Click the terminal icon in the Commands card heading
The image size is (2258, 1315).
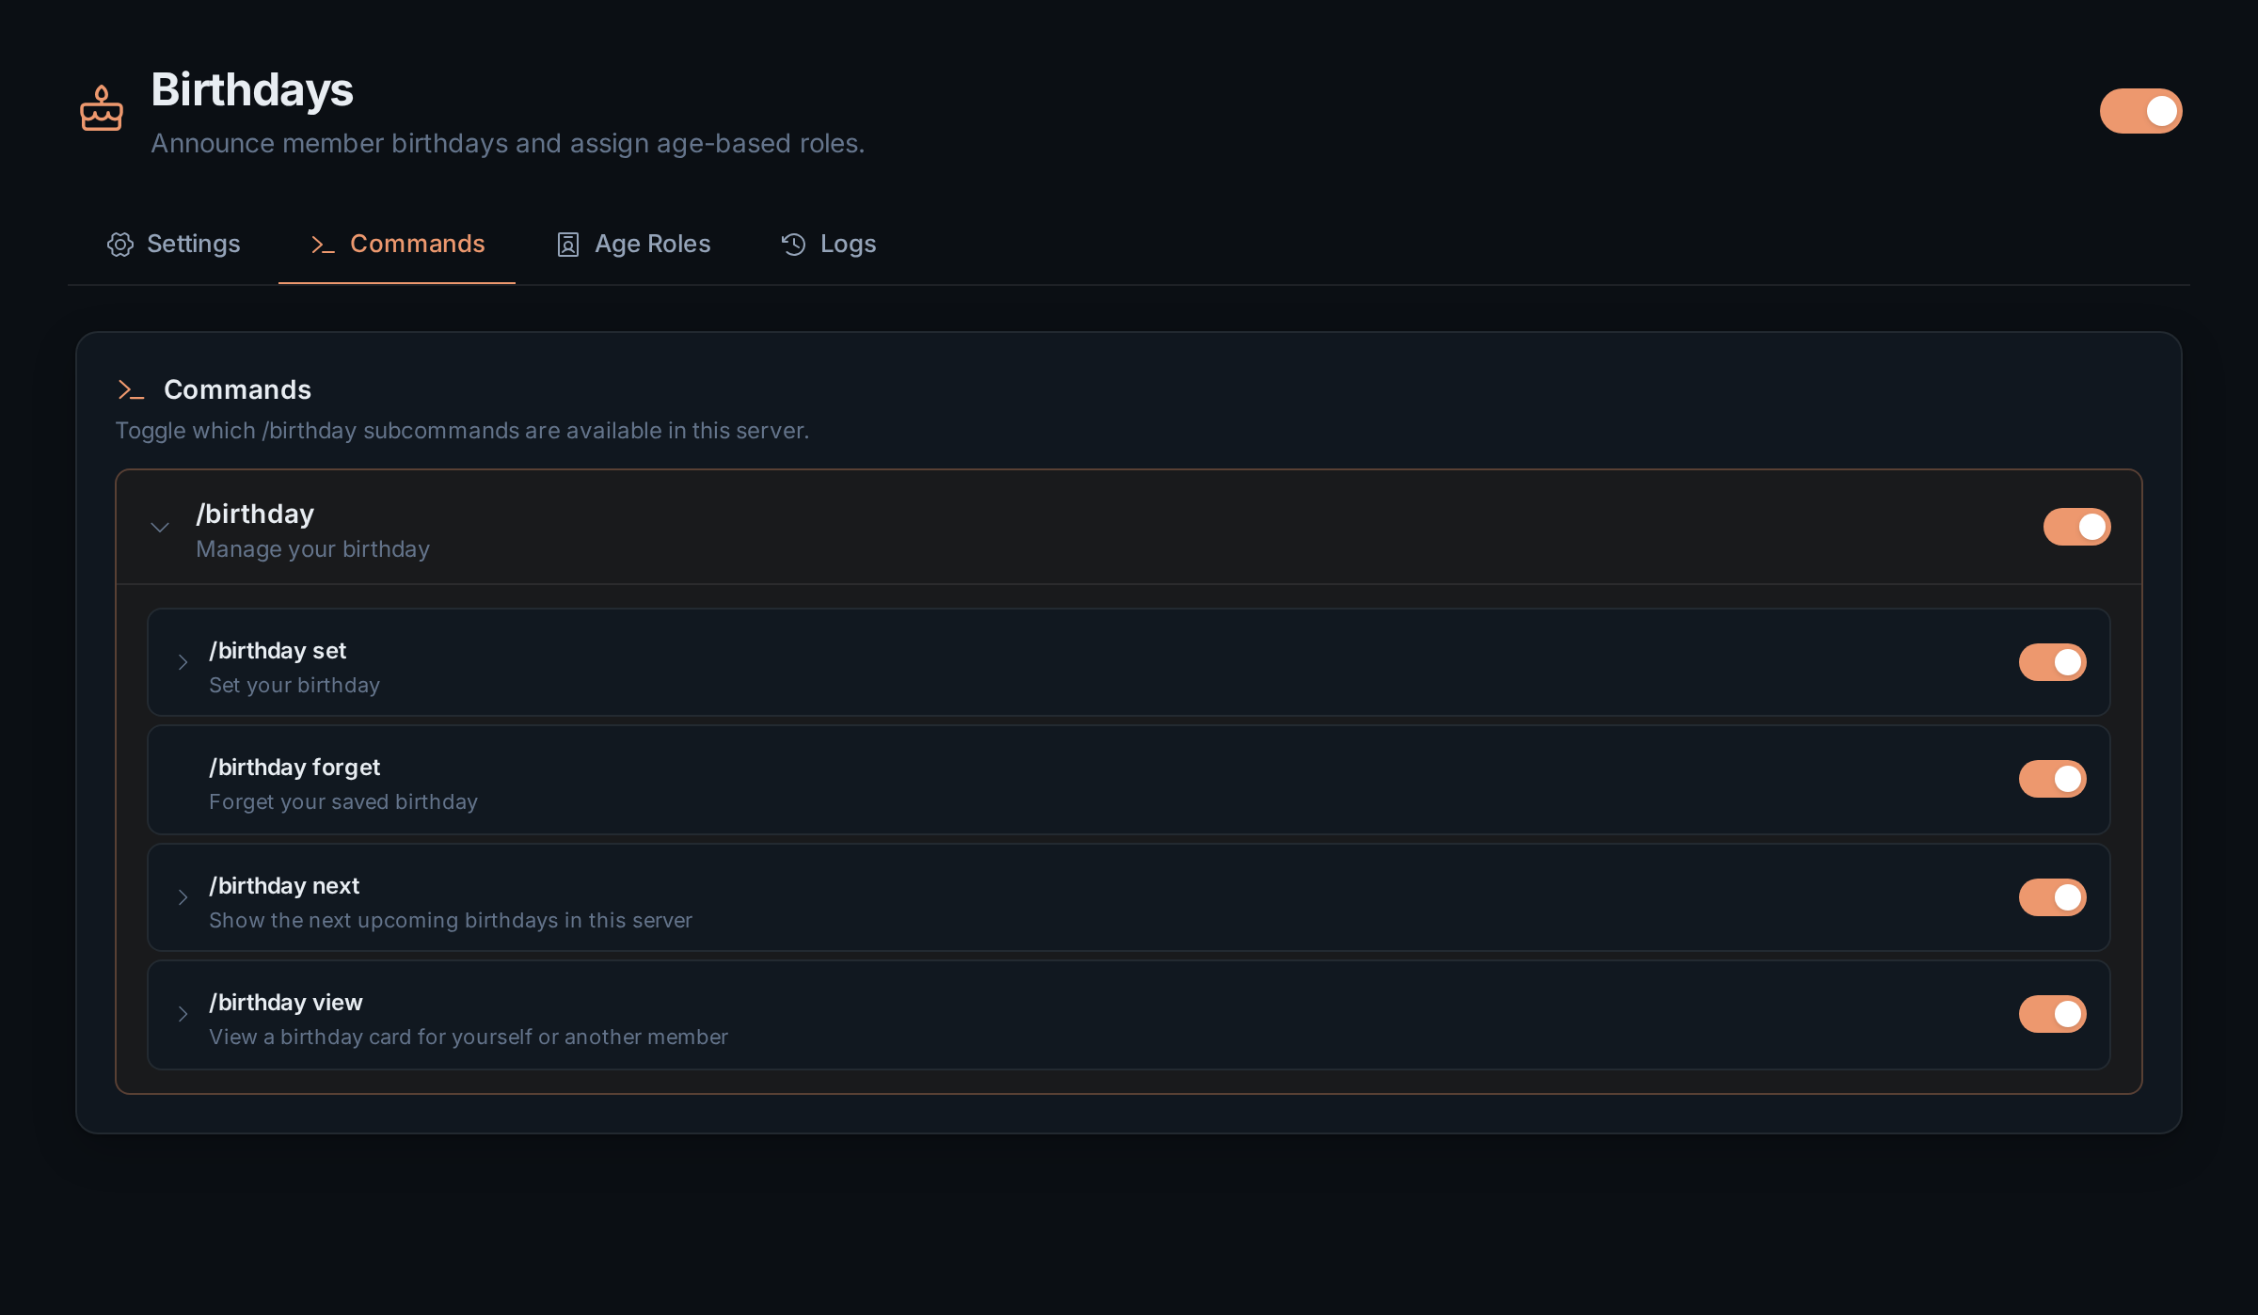pyautogui.click(x=131, y=389)
